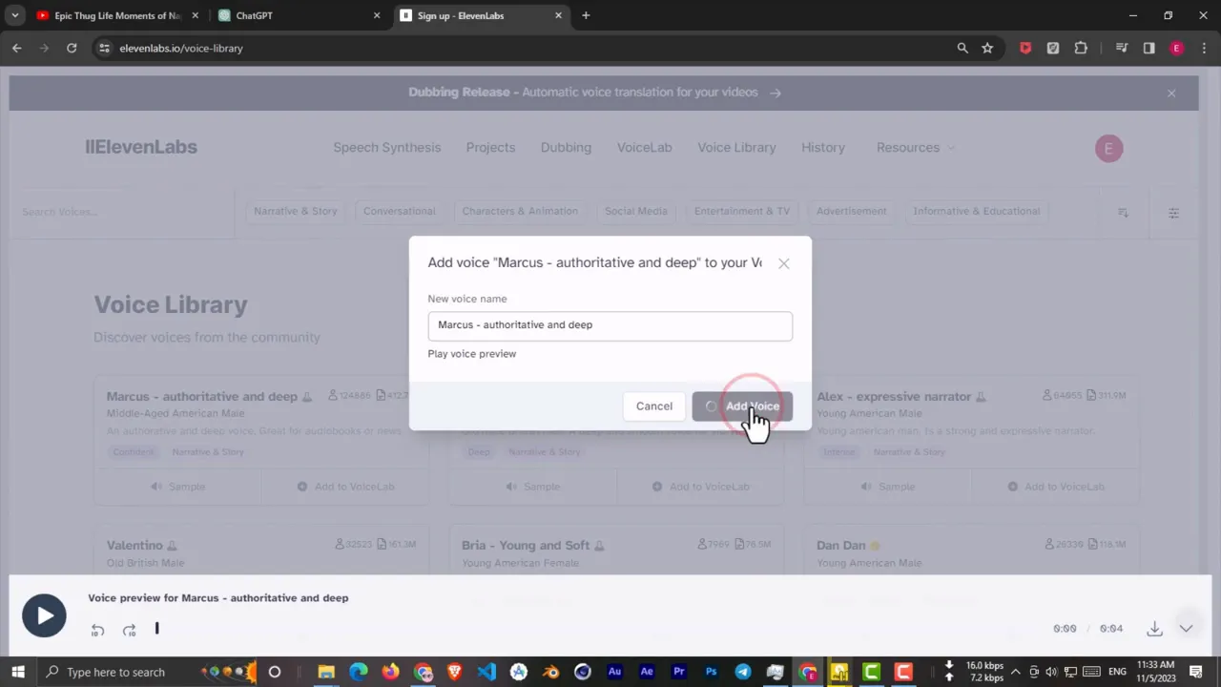Click the Search Voices field
The width and height of the screenshot is (1221, 687).
click(x=122, y=212)
